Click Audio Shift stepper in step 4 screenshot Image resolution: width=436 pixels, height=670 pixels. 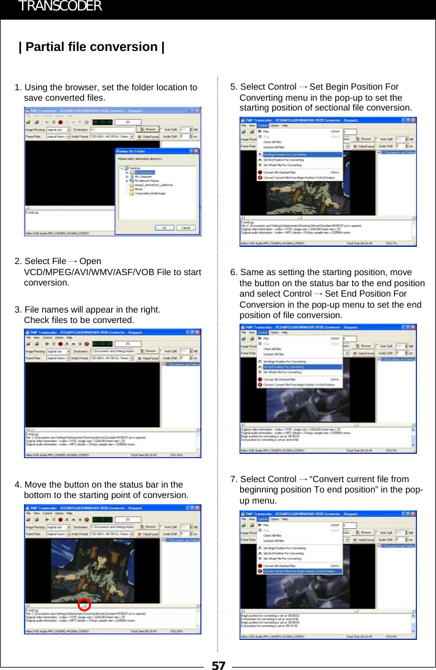pos(191,534)
